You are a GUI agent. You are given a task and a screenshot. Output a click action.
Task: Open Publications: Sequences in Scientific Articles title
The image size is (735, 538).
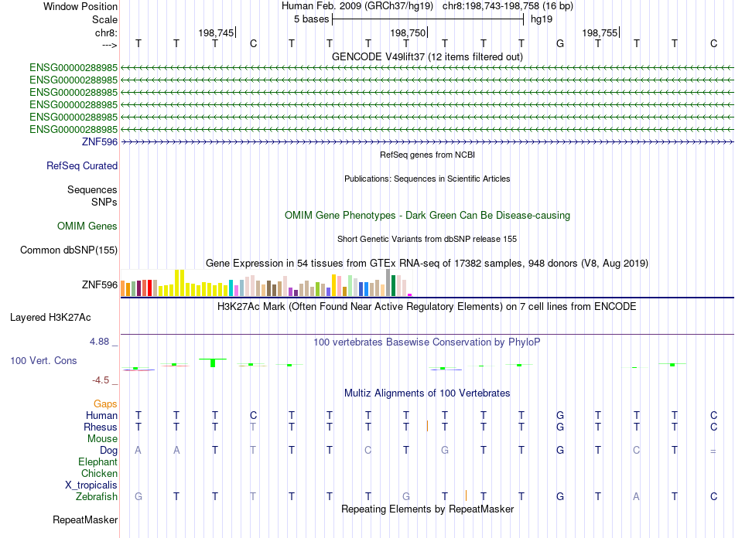[x=427, y=179]
